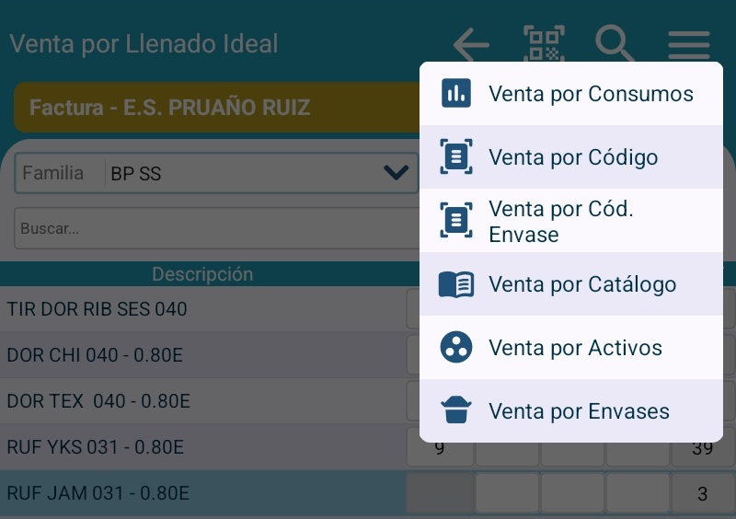
Task: Tap the magnifying glass search icon
Action: pyautogui.click(x=614, y=43)
